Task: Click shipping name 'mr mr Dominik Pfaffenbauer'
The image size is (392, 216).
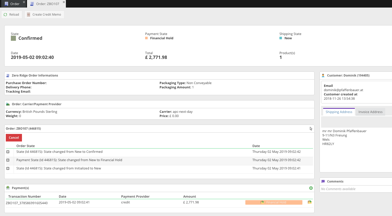Action: tap(344, 131)
